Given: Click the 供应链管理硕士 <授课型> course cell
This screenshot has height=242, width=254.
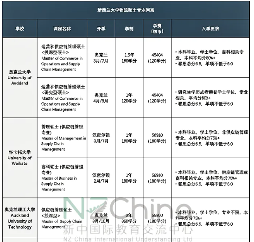Looking at the screenshot, I should click(x=62, y=218).
